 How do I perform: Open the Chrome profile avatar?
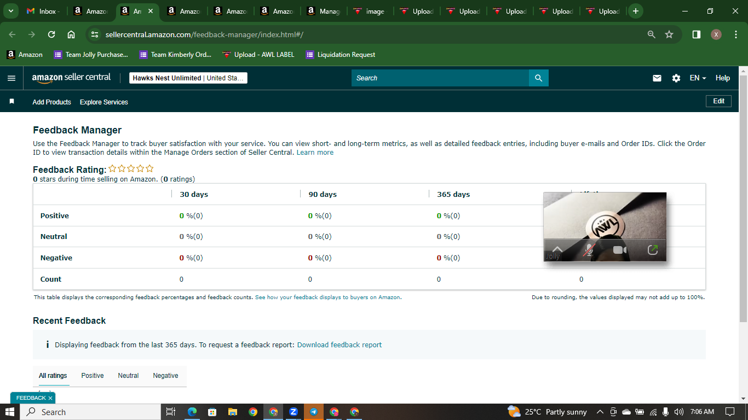click(x=716, y=34)
